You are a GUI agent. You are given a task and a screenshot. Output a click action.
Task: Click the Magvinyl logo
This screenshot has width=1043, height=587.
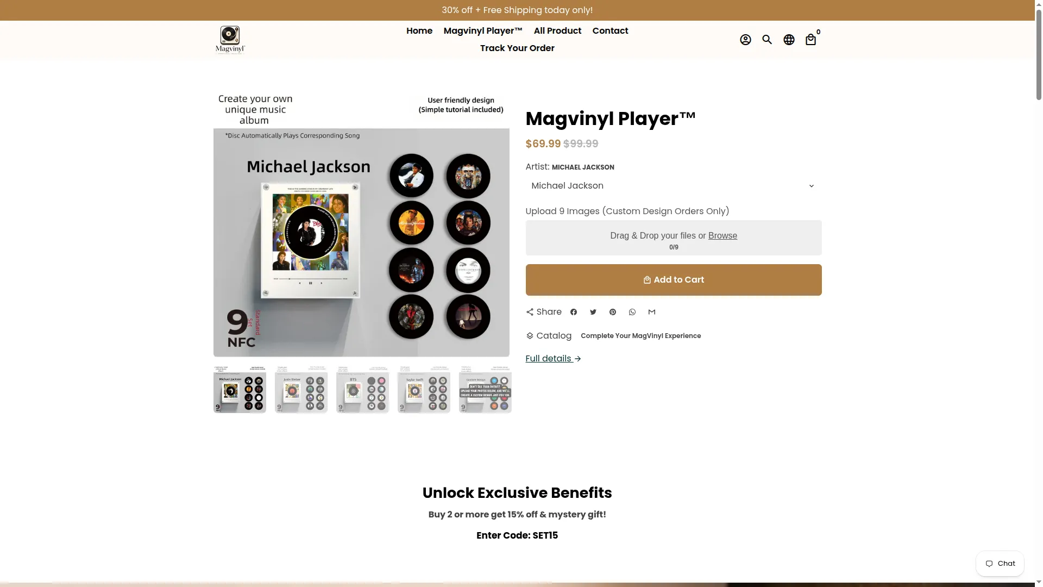click(x=230, y=40)
